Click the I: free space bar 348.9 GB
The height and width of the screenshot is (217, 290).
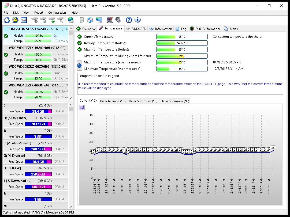tap(38, 187)
